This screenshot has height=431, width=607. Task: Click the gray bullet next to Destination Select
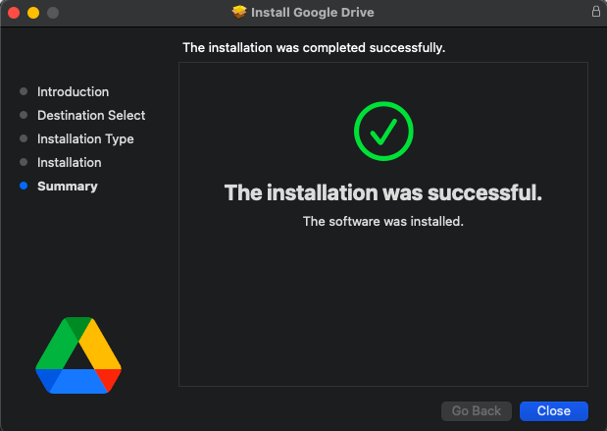click(24, 115)
